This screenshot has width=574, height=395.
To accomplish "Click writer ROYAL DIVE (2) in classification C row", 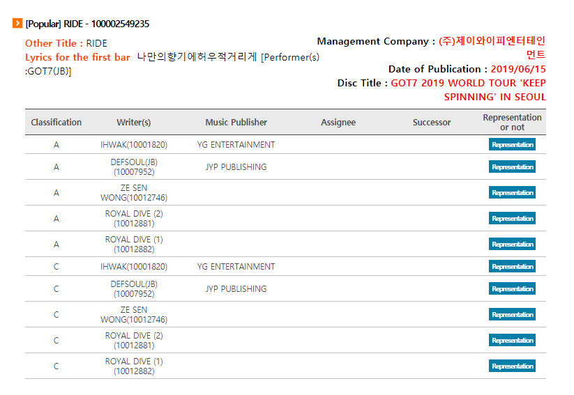I will coord(134,340).
